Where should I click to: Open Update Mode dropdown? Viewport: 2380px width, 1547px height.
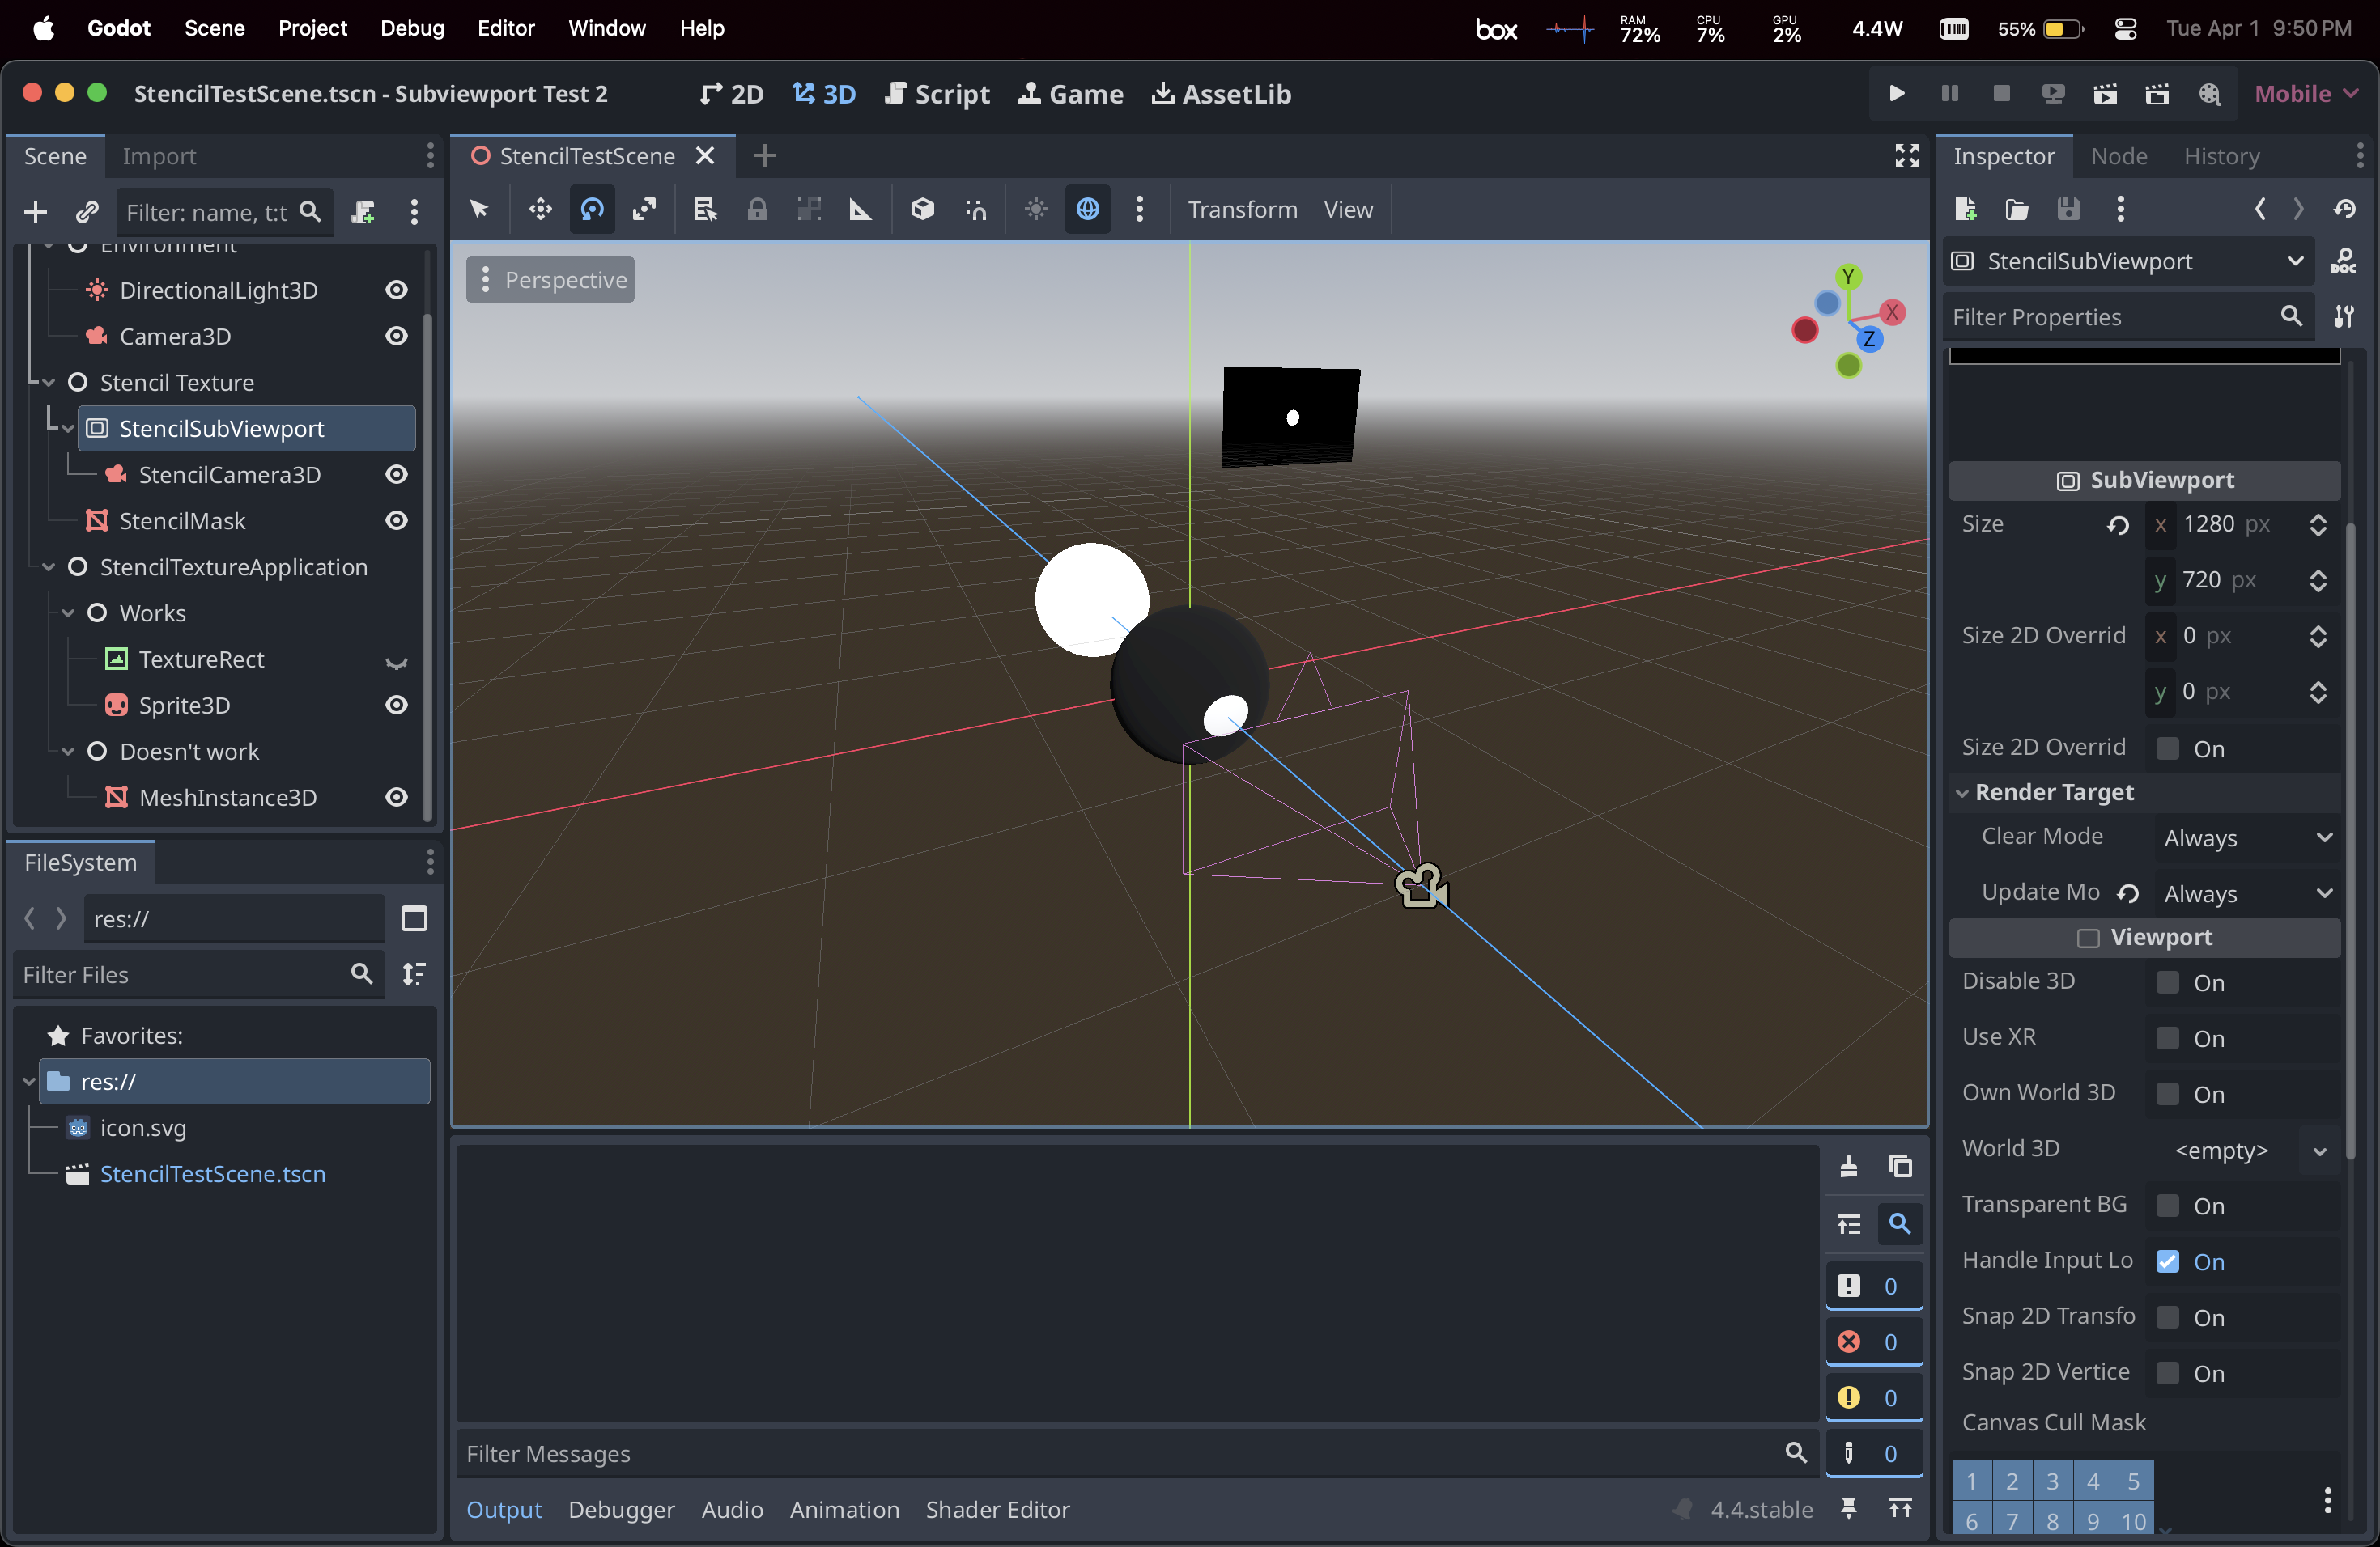2246,893
